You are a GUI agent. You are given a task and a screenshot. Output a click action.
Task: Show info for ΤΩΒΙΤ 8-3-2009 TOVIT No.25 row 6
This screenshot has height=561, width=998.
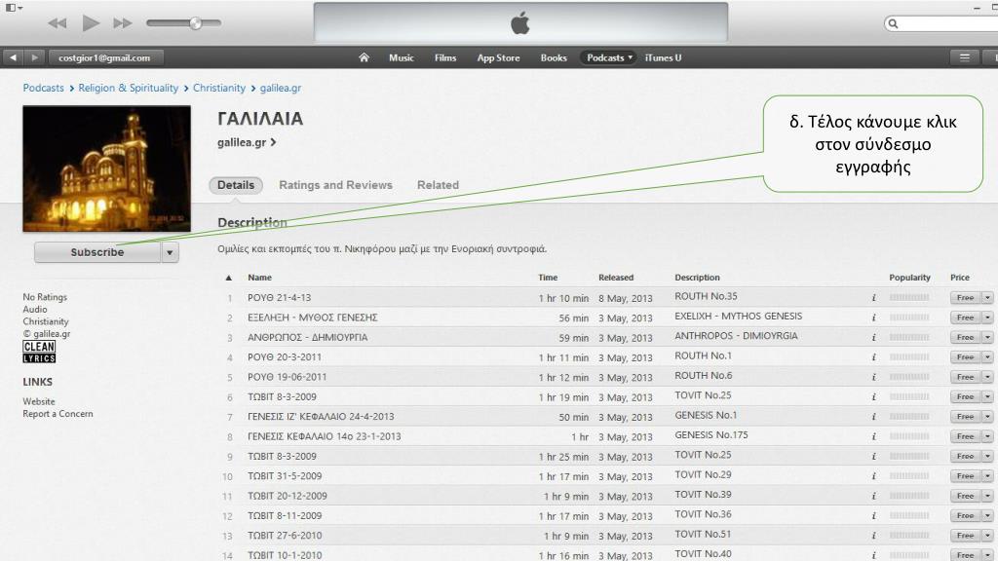[x=874, y=397]
